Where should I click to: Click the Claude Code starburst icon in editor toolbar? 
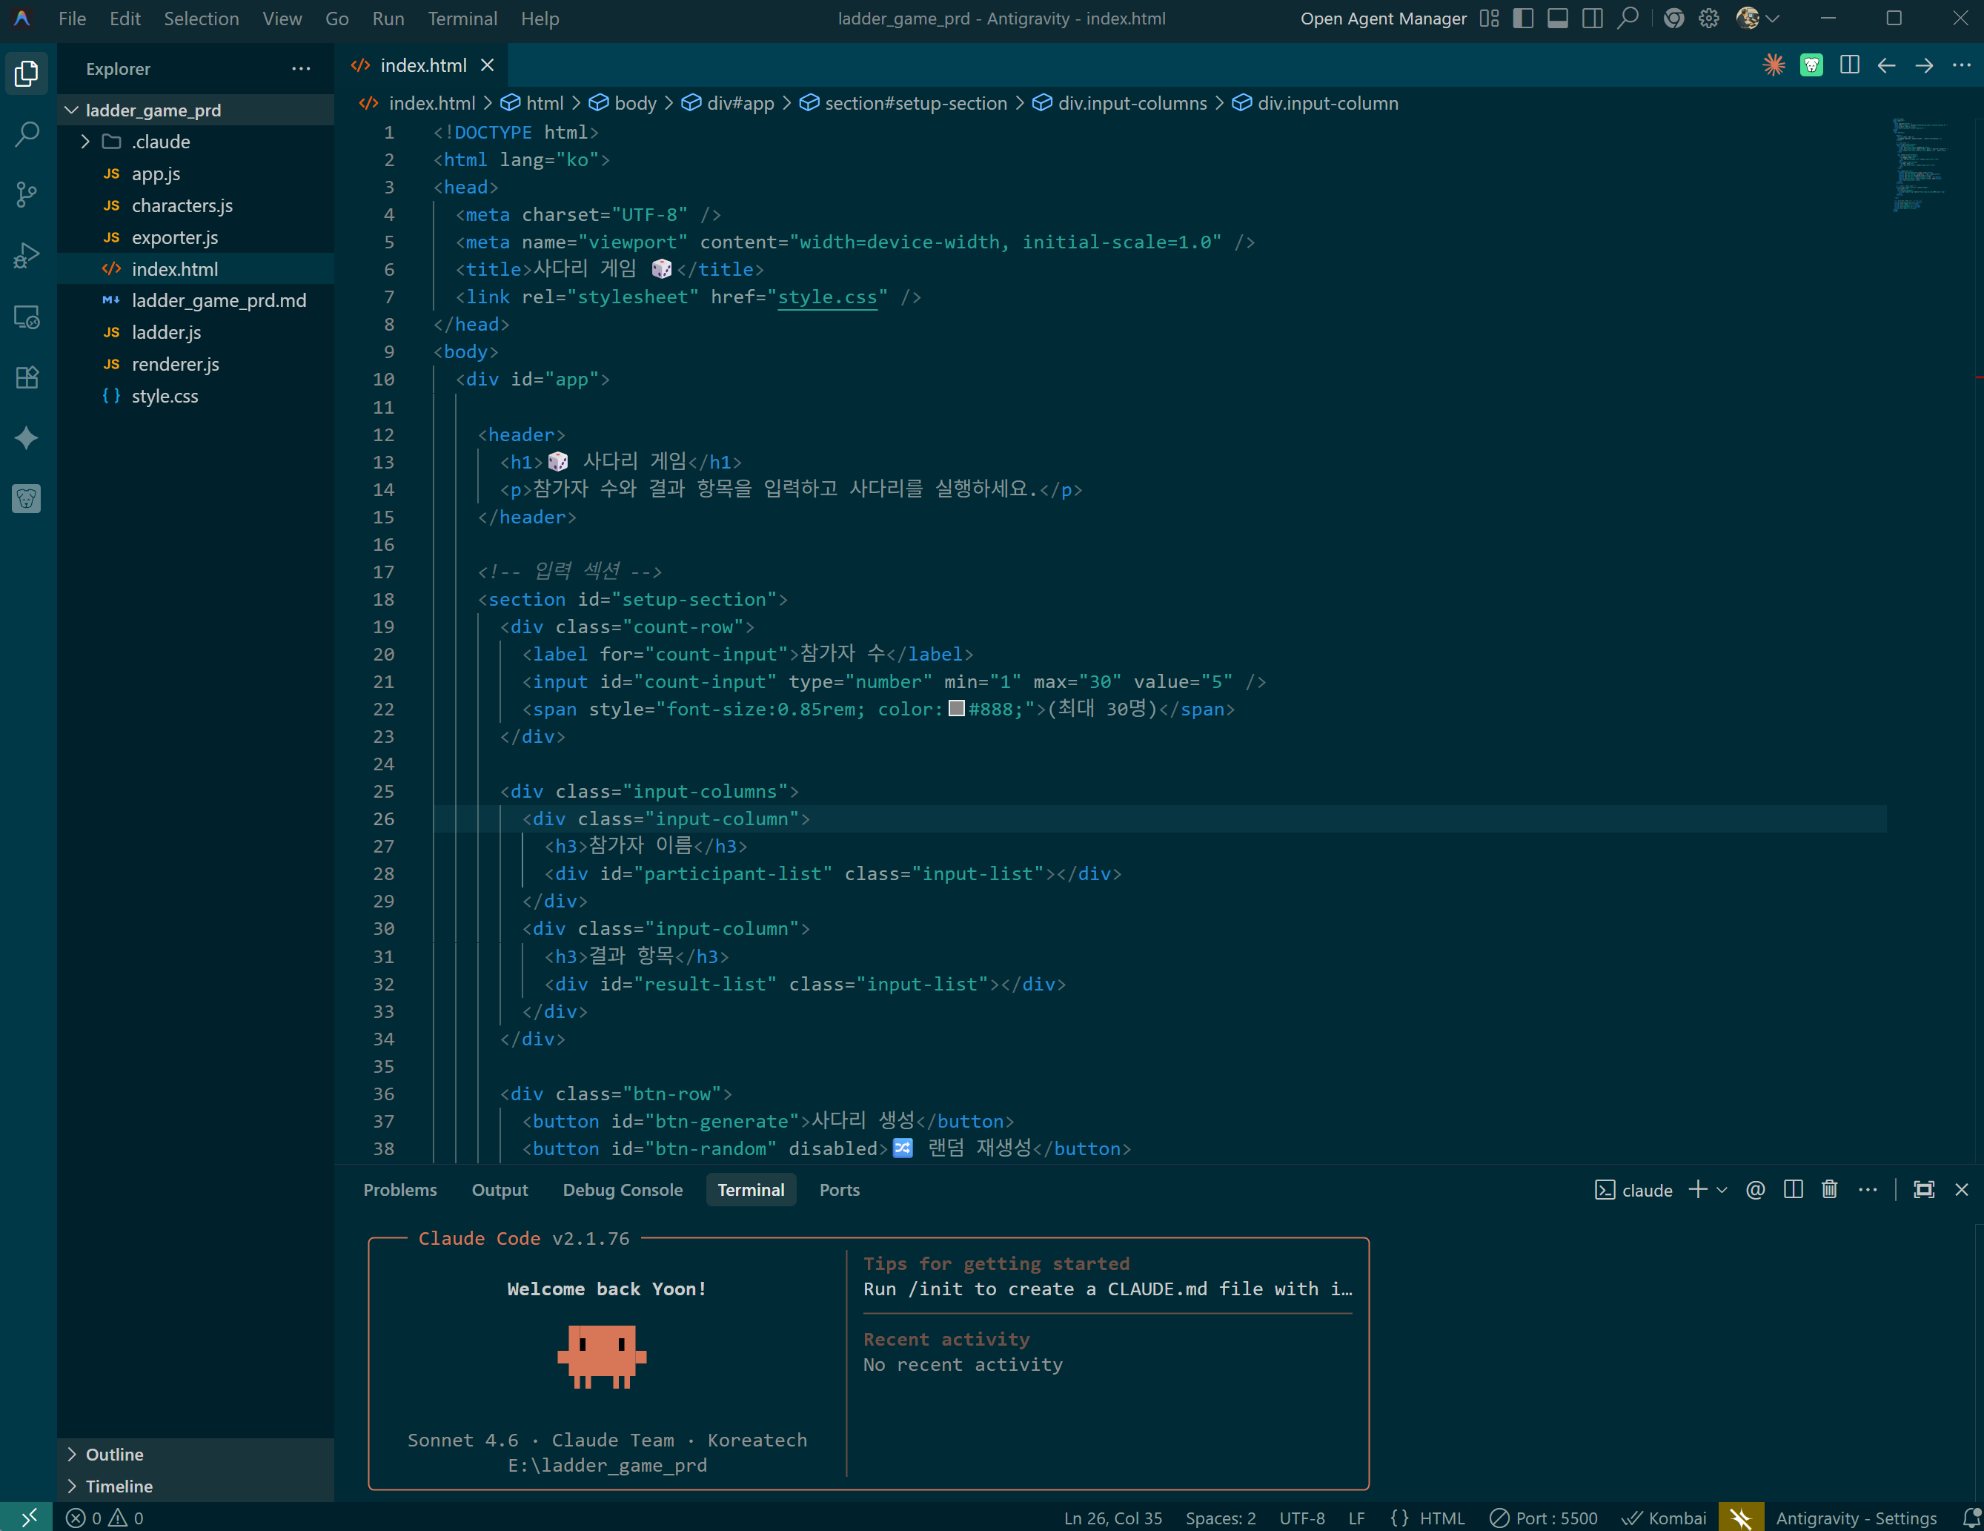[1774, 65]
